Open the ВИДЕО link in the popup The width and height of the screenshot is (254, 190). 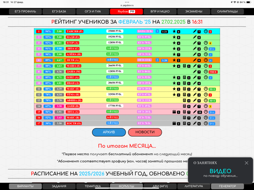click(x=220, y=171)
